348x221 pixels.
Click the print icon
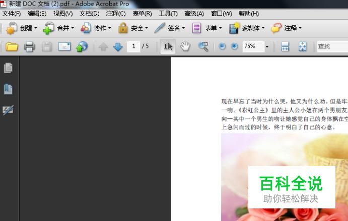tap(29, 47)
